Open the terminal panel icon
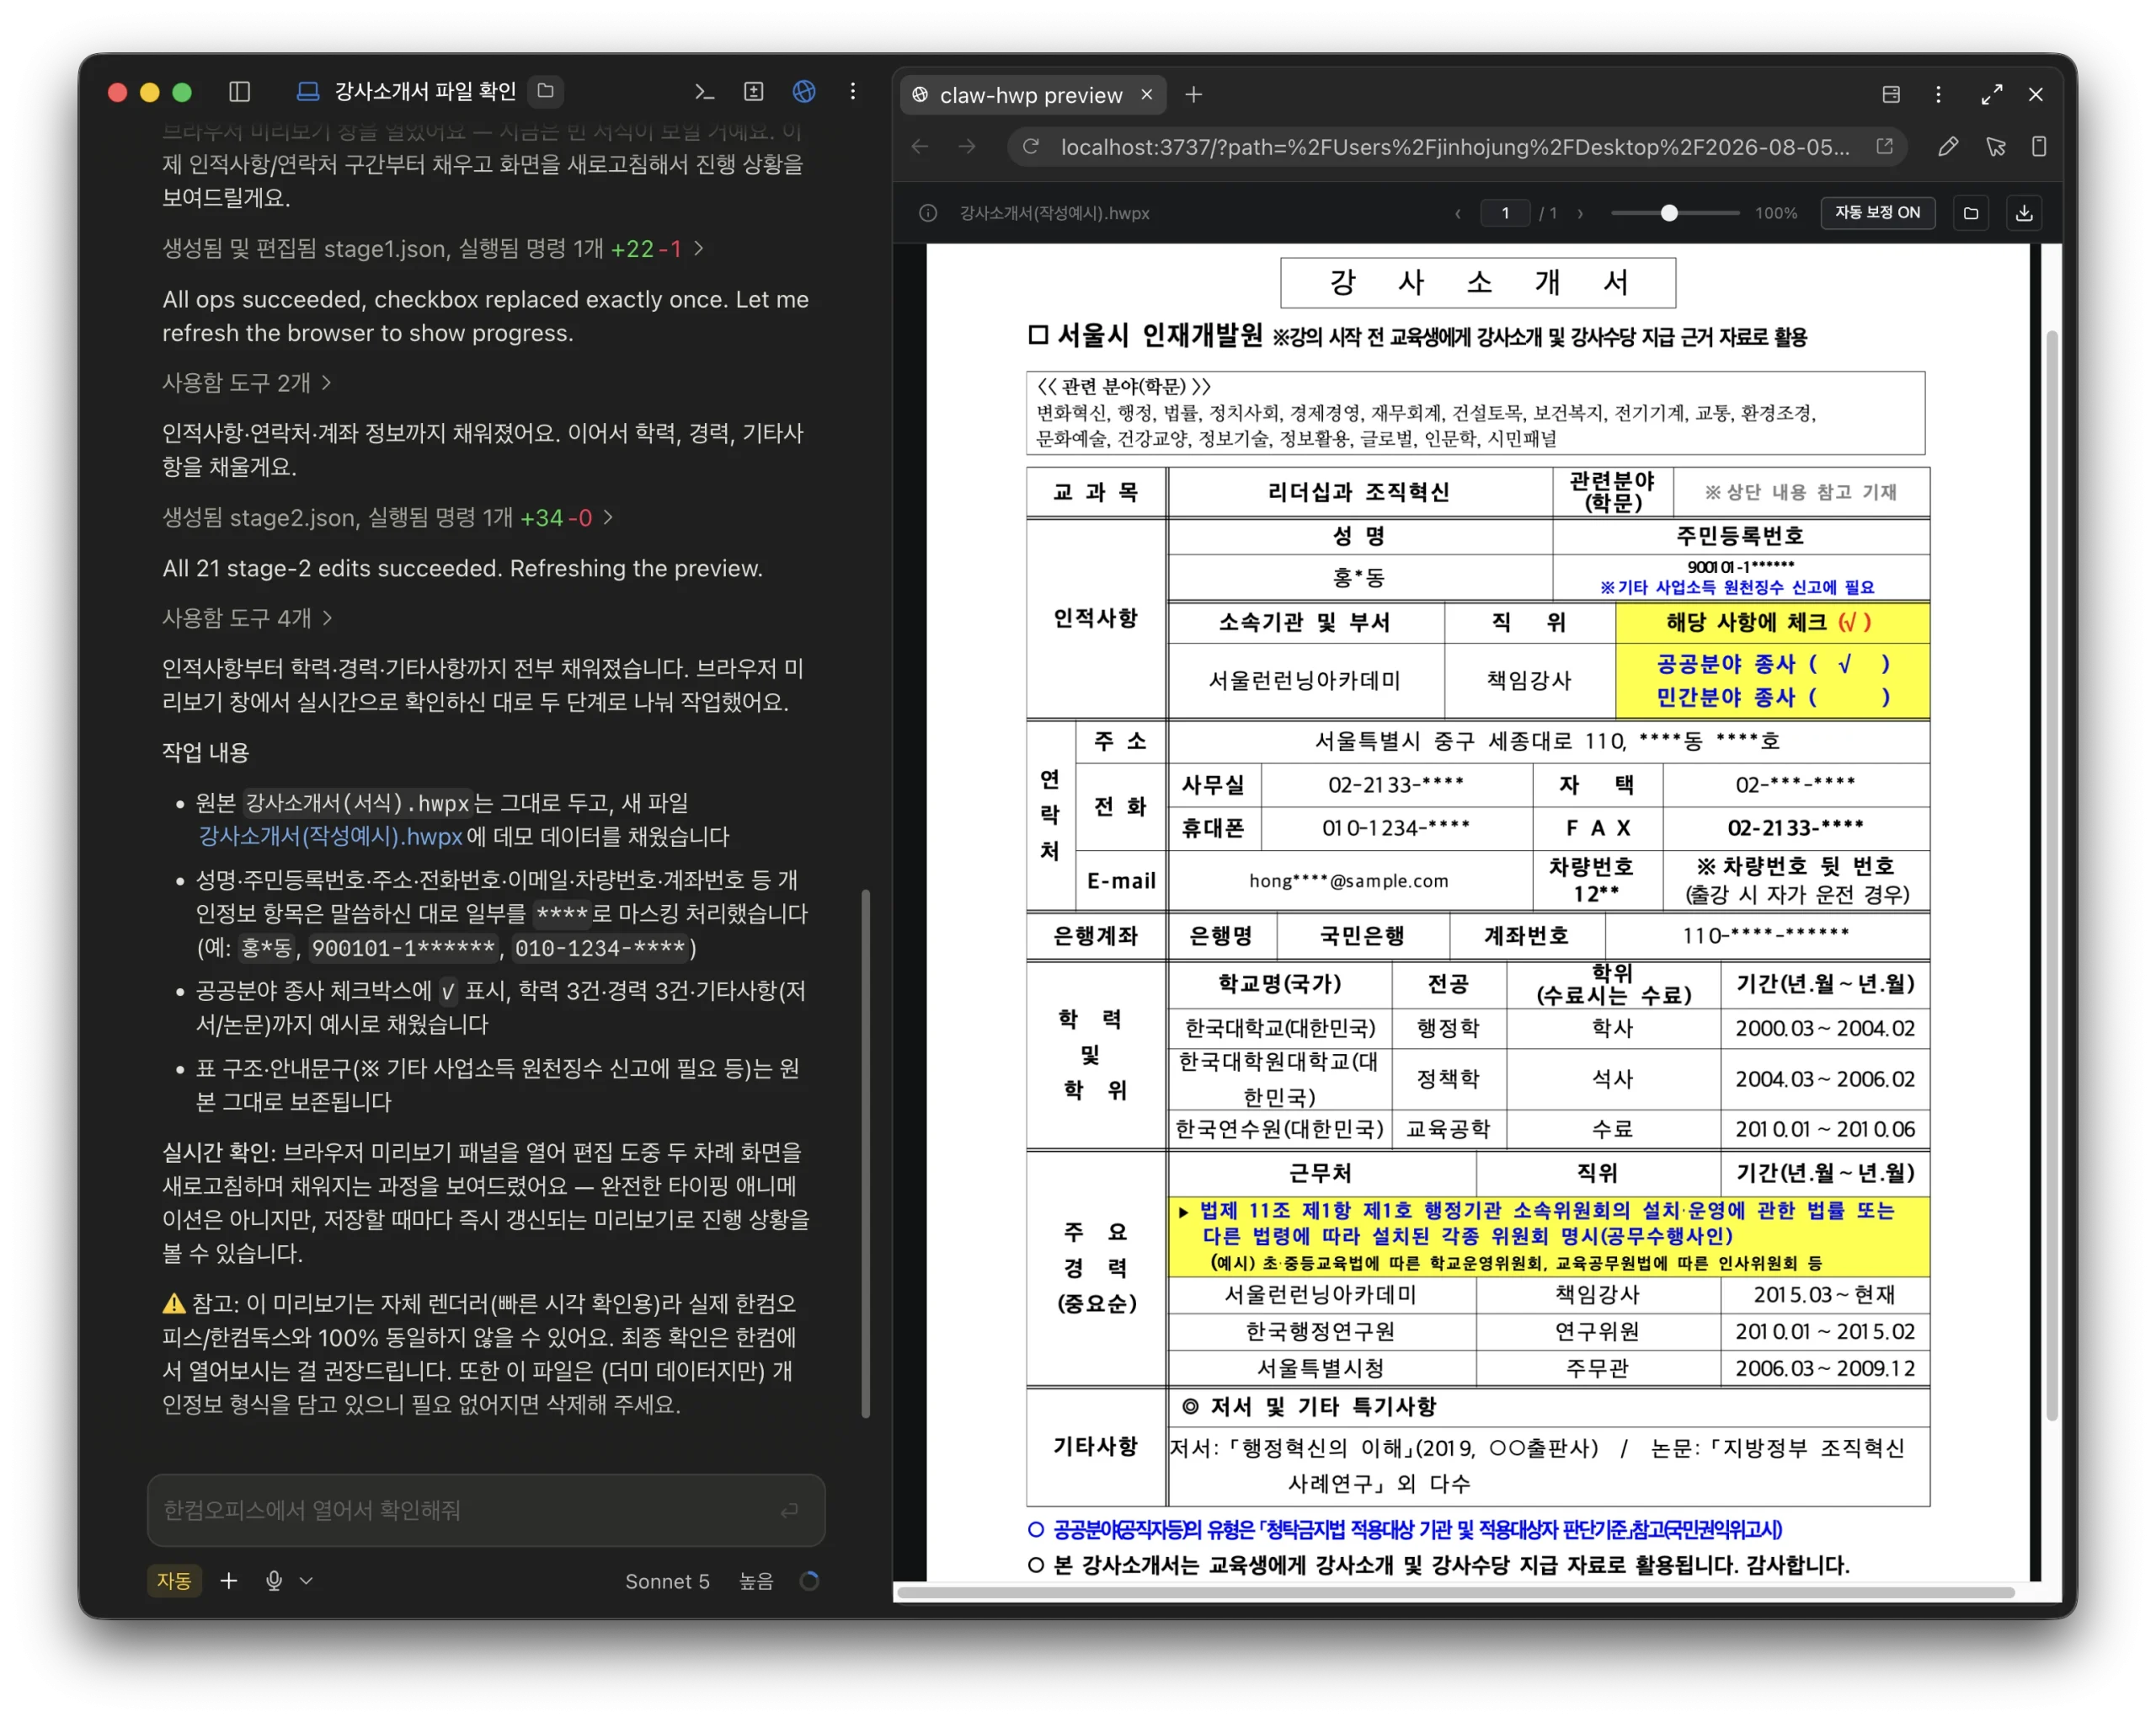 coord(704,92)
